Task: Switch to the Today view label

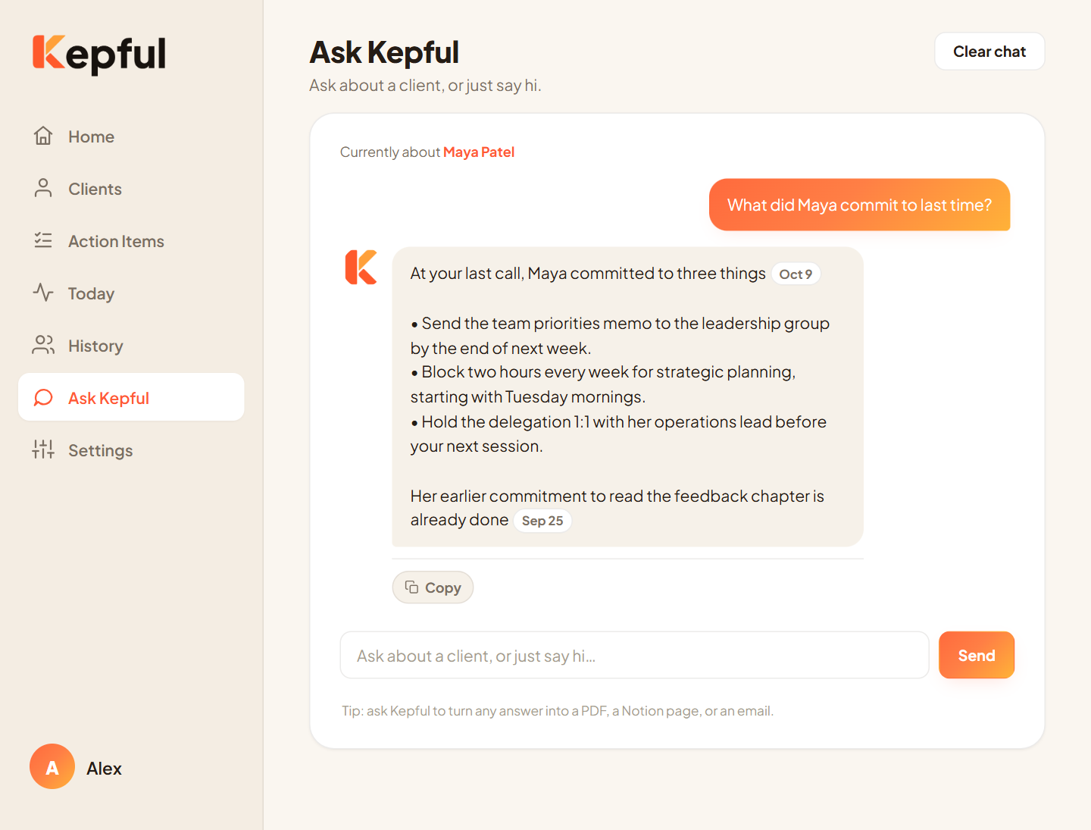Action: coord(91,293)
